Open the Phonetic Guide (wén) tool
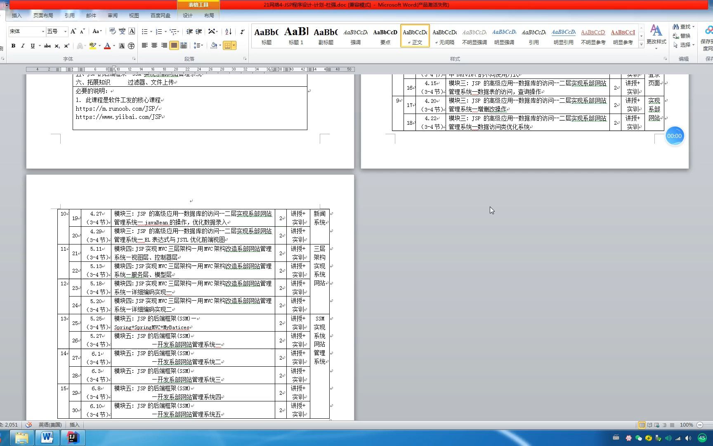The width and height of the screenshot is (713, 446). (122, 31)
